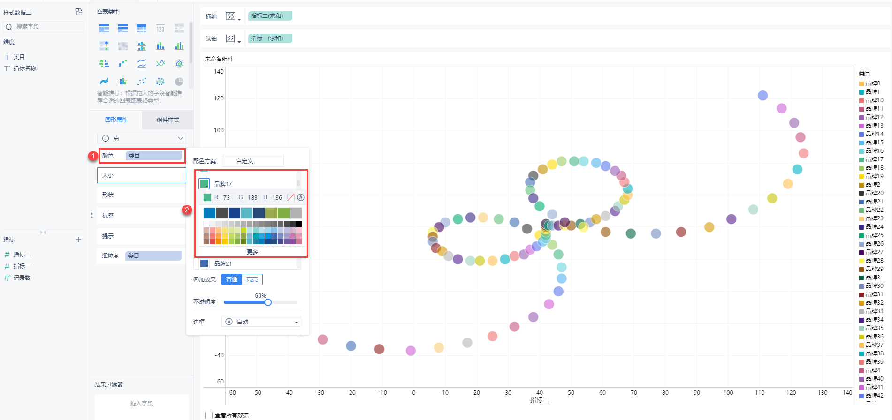Image resolution: width=892 pixels, height=420 pixels.
Task: Select the grouped table chart type
Action: (x=104, y=29)
